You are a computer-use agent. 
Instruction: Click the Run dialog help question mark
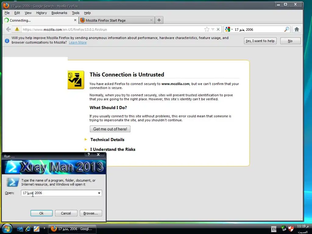click(89, 154)
